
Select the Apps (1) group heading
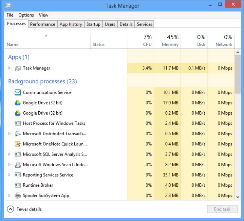click(x=19, y=57)
